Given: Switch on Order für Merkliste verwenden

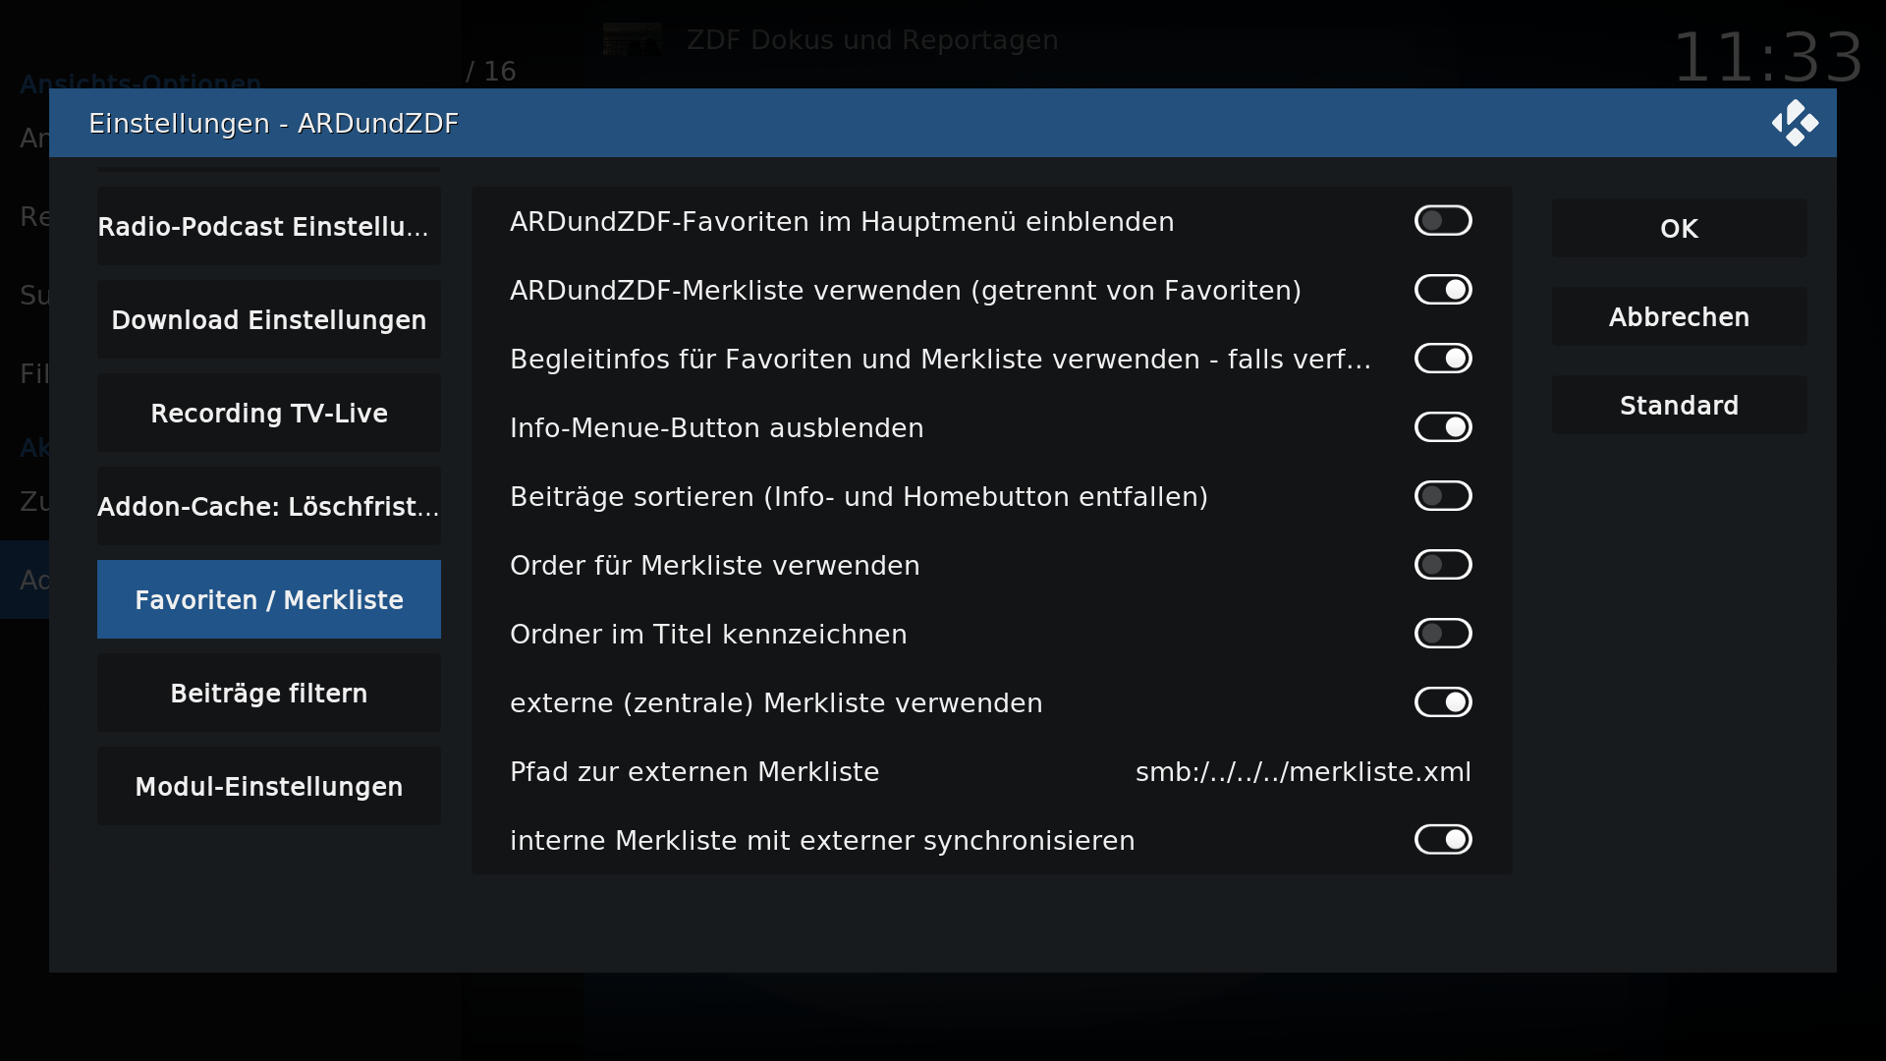Looking at the screenshot, I should point(1443,565).
